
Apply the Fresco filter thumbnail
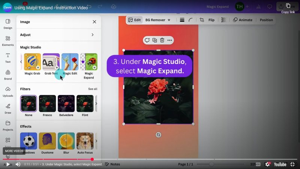[x=47, y=104]
